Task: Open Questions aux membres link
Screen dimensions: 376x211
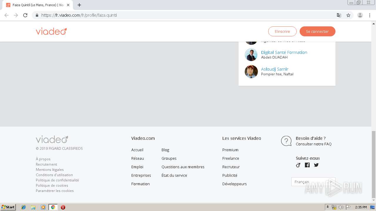Action: (x=183, y=167)
